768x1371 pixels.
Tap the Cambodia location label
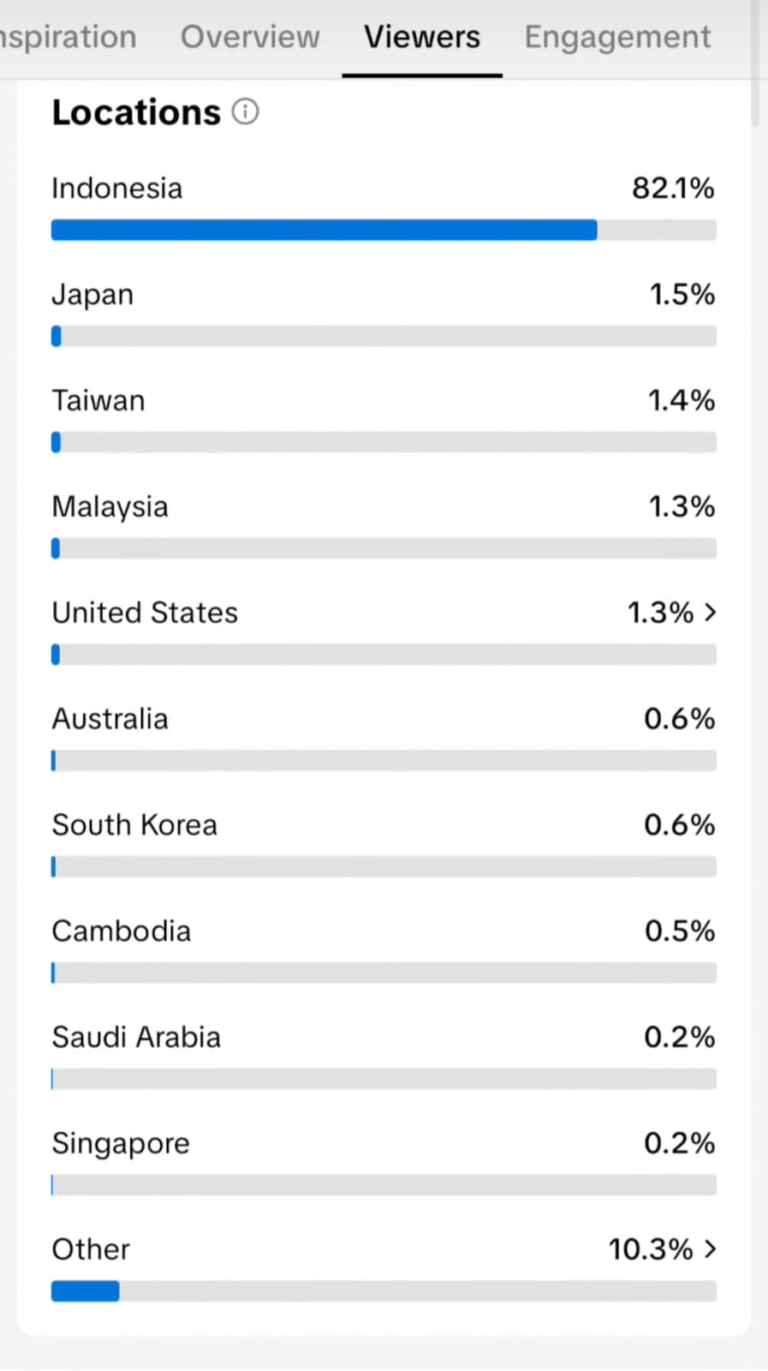[x=121, y=931]
